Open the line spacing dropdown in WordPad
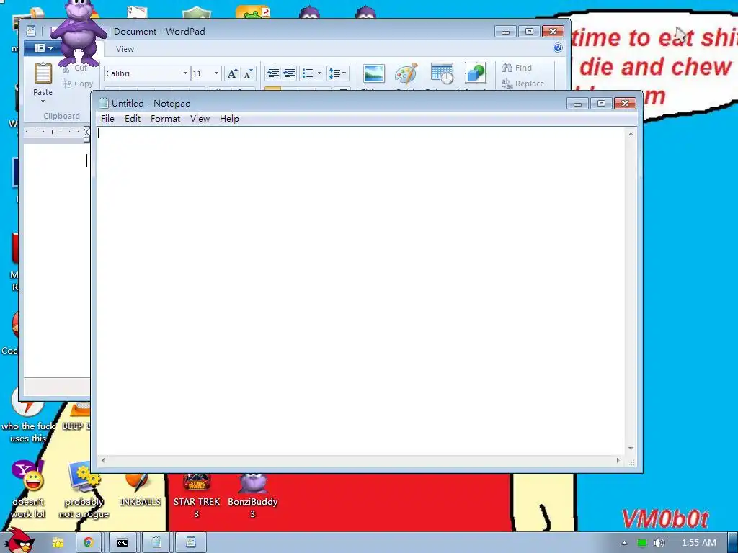 point(337,73)
